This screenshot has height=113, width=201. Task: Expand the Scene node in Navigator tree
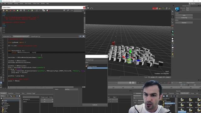click(1, 101)
